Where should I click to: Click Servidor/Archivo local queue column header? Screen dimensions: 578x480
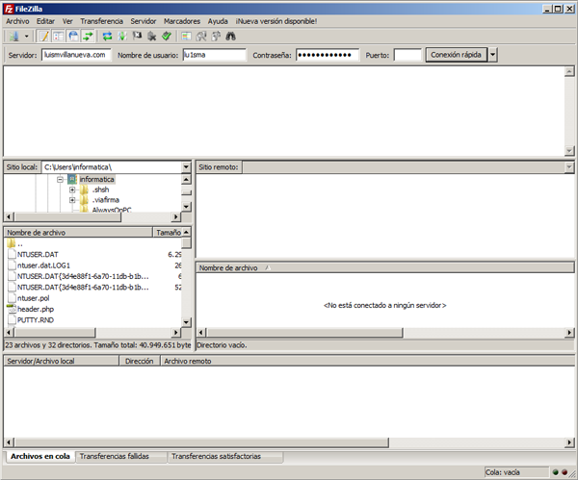[62, 361]
